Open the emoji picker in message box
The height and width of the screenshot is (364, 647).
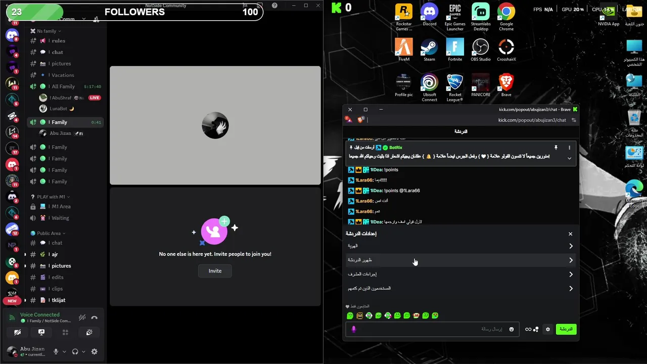coord(511,329)
